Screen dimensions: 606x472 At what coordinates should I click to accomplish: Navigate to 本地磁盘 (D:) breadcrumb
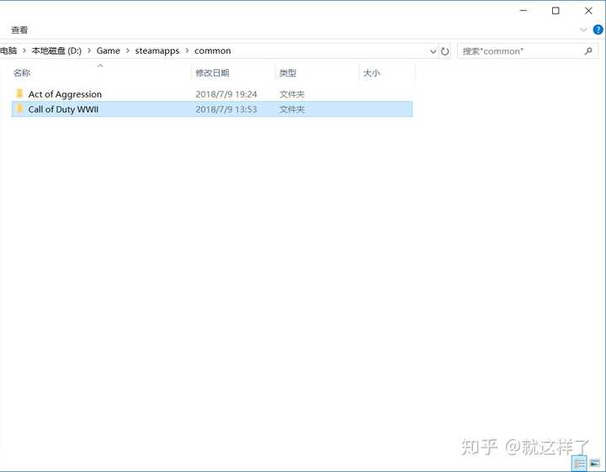pos(56,50)
